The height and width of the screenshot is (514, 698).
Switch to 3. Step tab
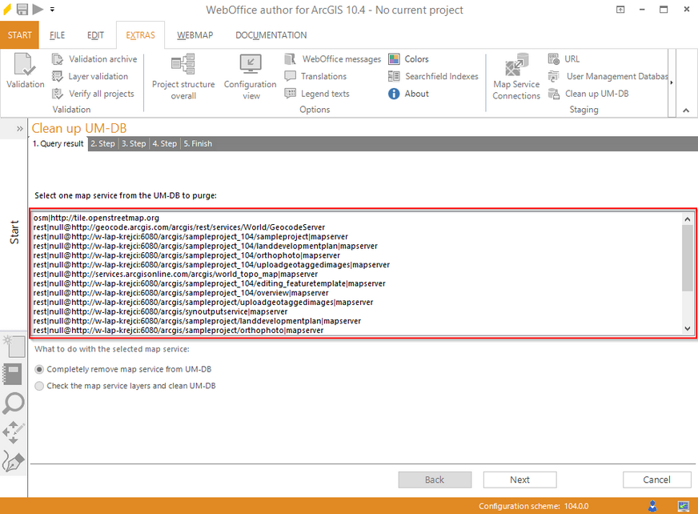[x=134, y=143]
